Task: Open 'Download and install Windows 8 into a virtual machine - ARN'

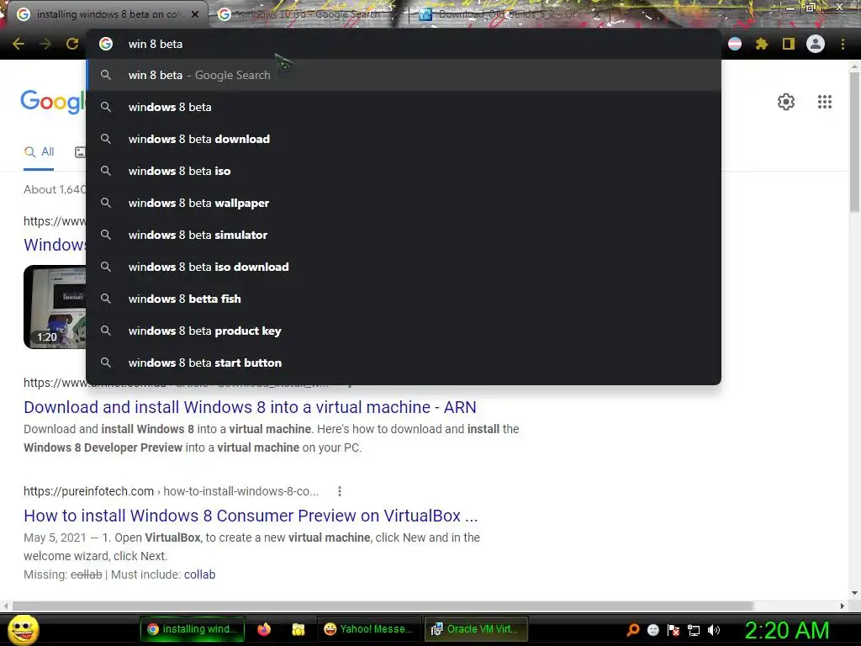Action: 250,407
